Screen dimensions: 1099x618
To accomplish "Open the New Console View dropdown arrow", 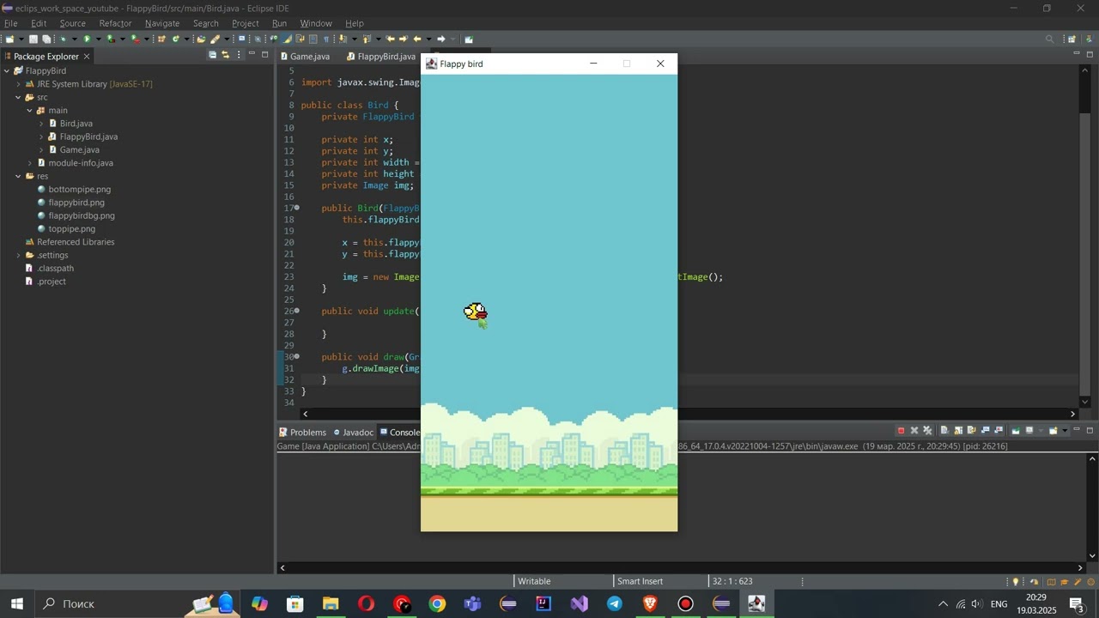I will tap(1065, 430).
